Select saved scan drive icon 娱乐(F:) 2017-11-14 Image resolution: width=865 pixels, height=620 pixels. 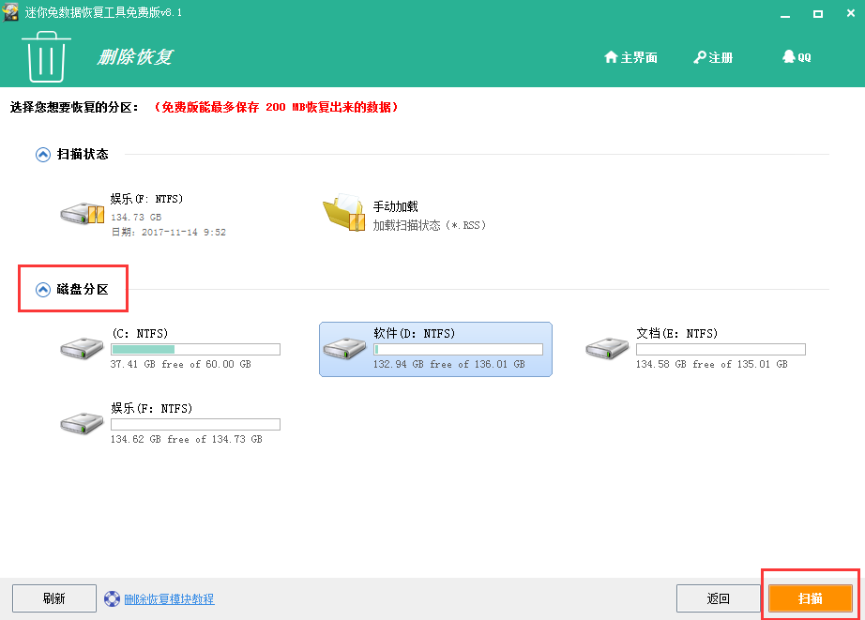(x=83, y=214)
